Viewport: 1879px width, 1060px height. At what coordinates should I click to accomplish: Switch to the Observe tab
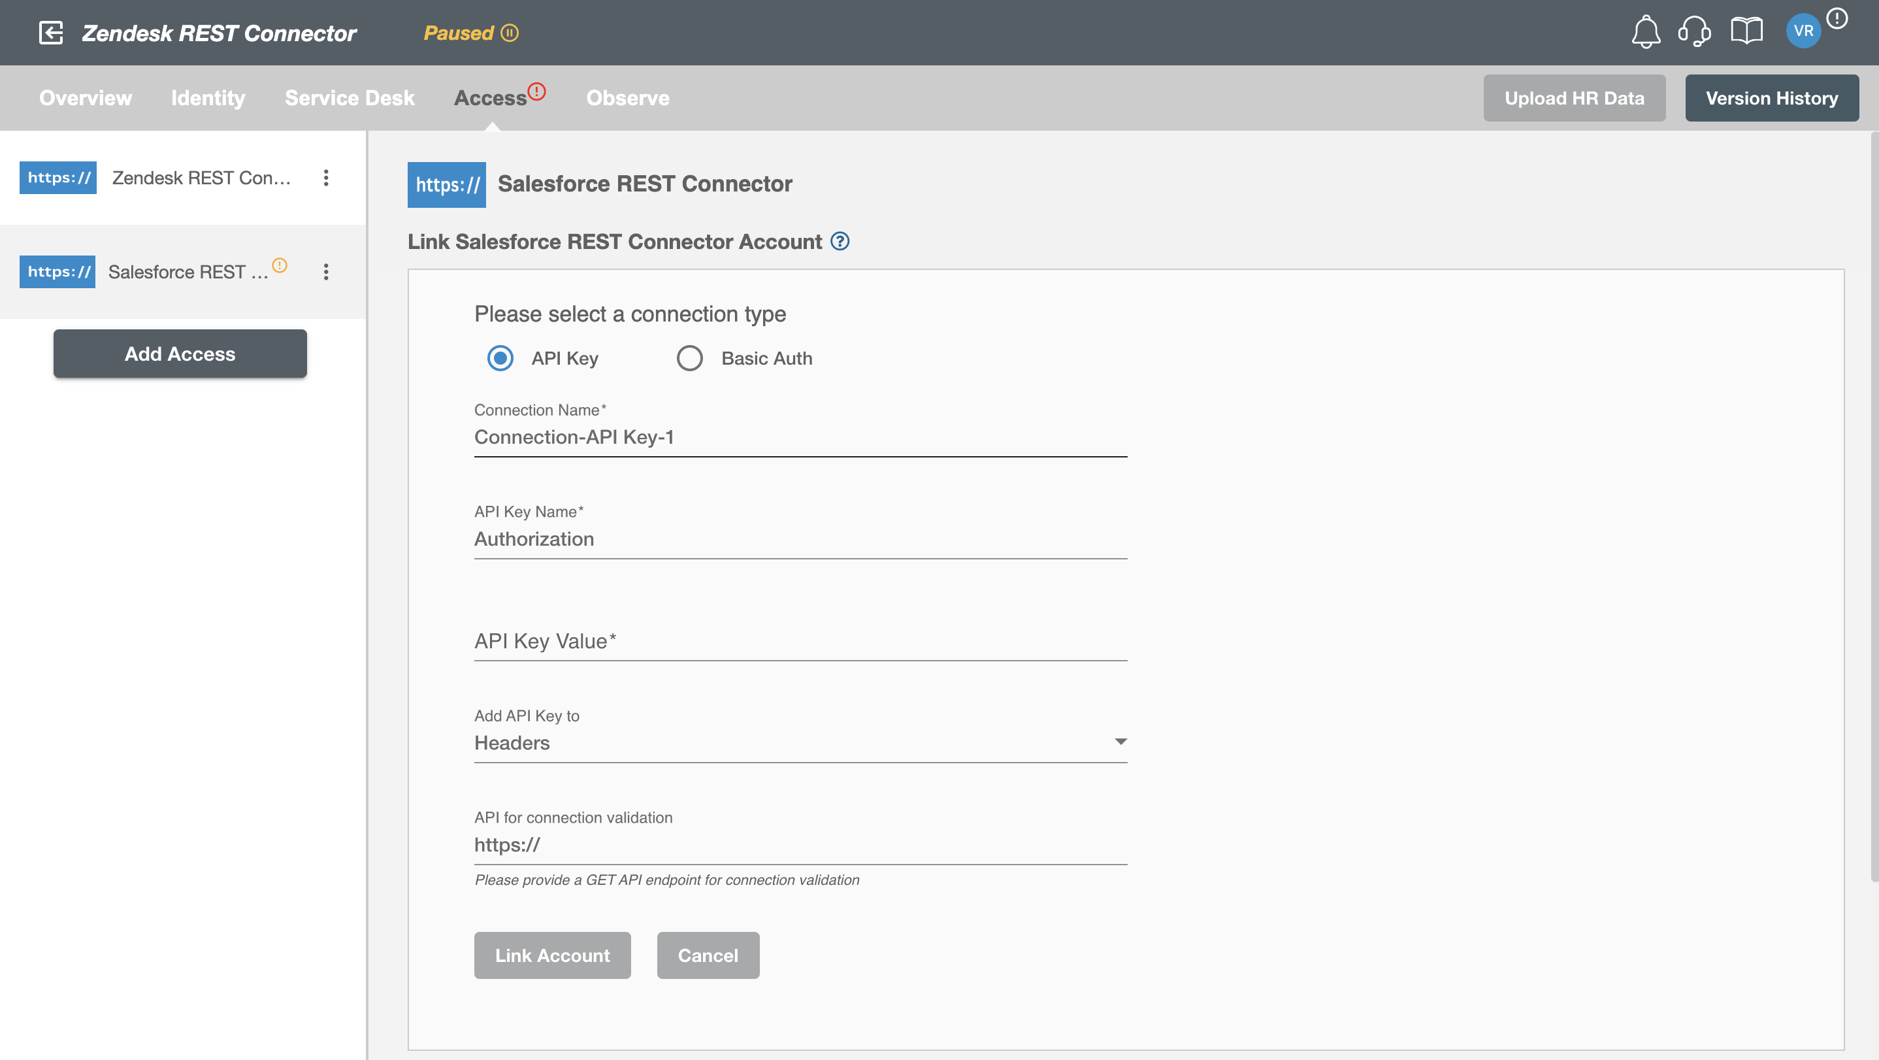pos(628,98)
